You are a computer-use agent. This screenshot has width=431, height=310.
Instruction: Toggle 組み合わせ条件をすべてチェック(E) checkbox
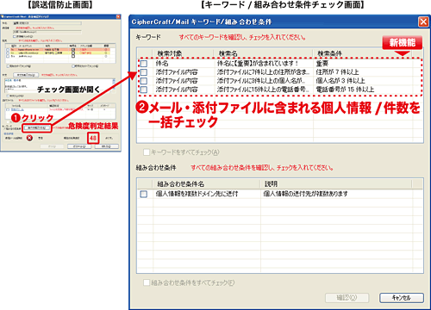tap(147, 282)
